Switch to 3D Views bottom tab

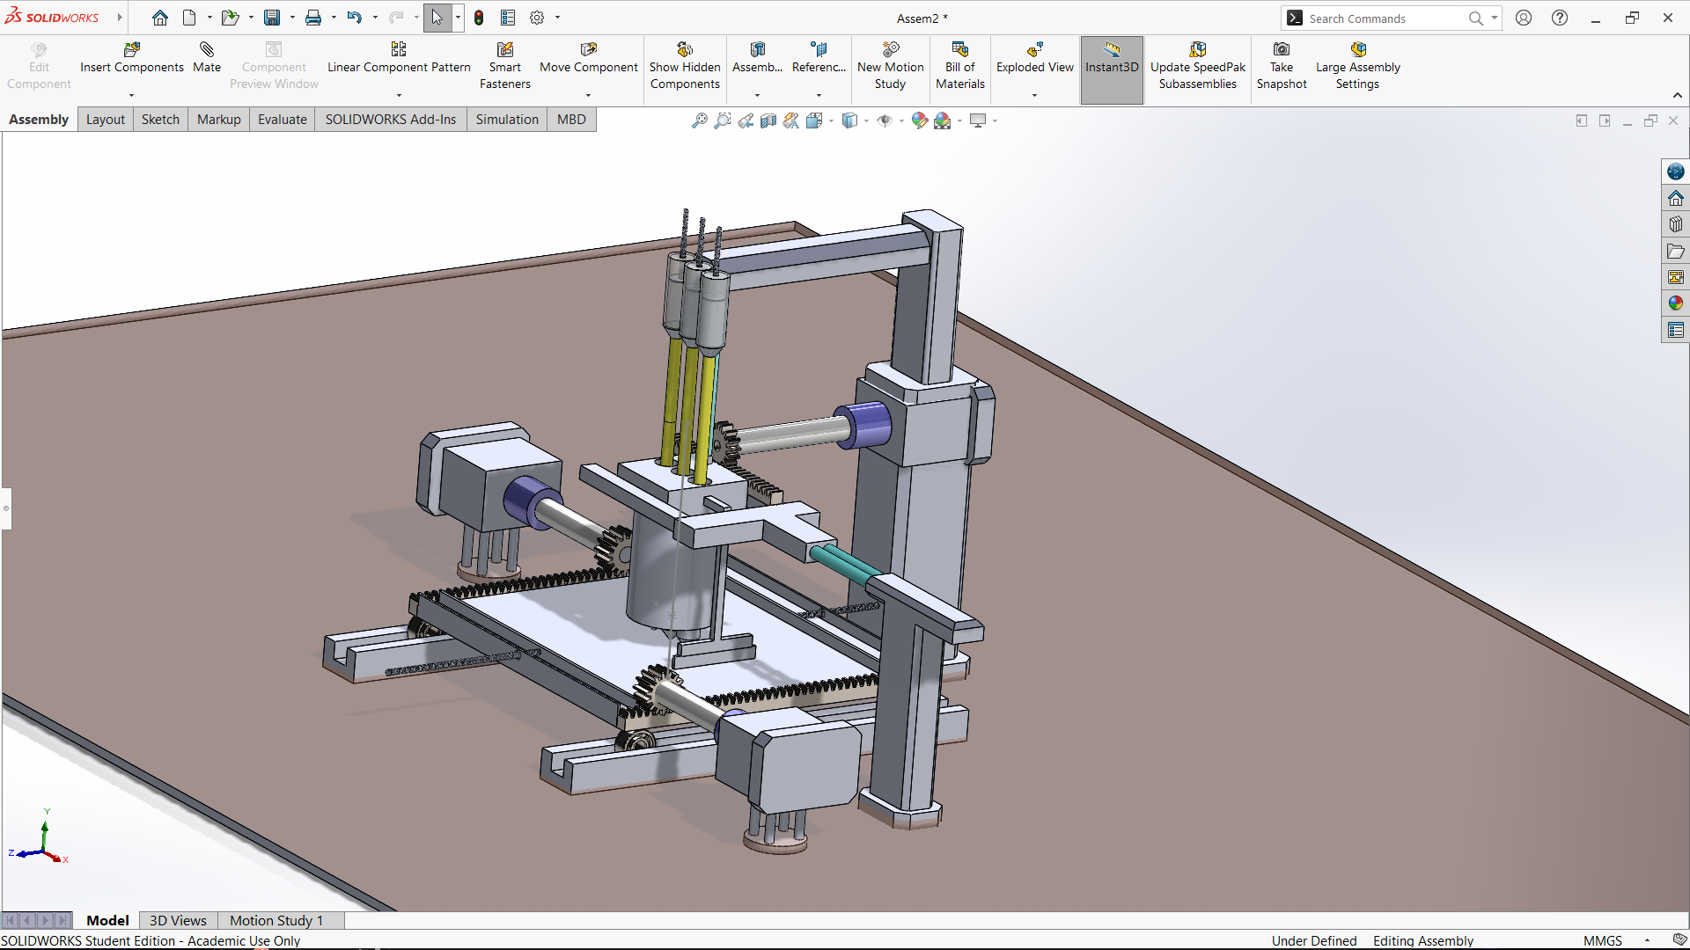[x=178, y=920]
